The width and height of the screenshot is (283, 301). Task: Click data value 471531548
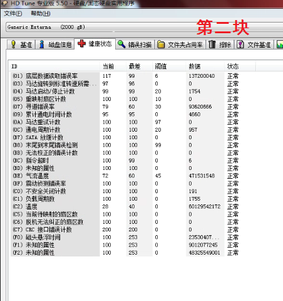click(x=202, y=176)
